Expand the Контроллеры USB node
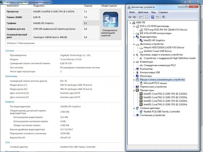 click(x=134, y=72)
